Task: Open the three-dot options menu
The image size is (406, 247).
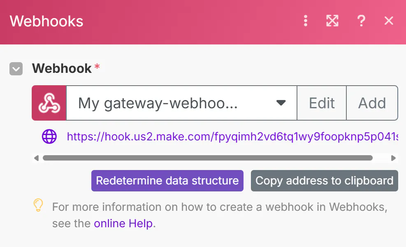Action: click(306, 21)
